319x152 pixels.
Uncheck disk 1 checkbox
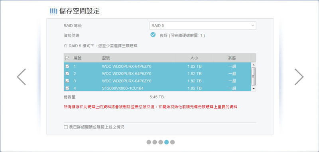(67, 66)
